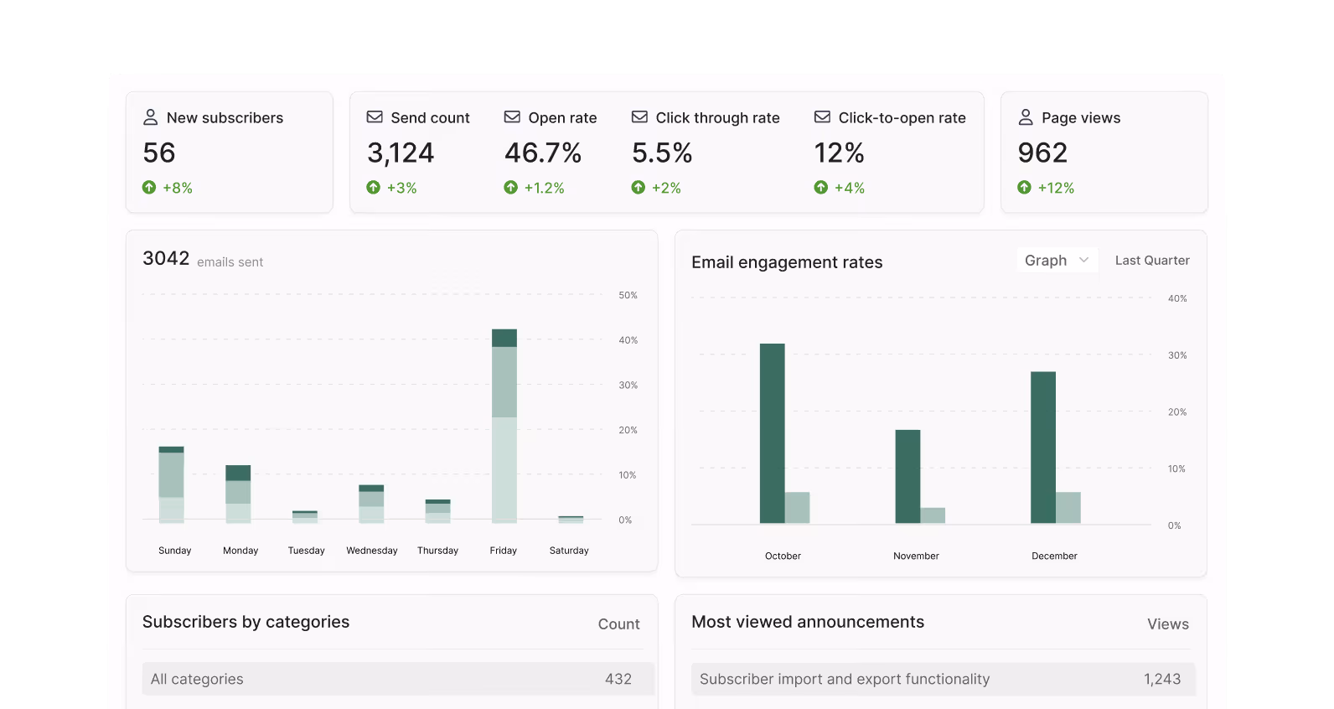Click the 962 page views value

[x=1042, y=153]
